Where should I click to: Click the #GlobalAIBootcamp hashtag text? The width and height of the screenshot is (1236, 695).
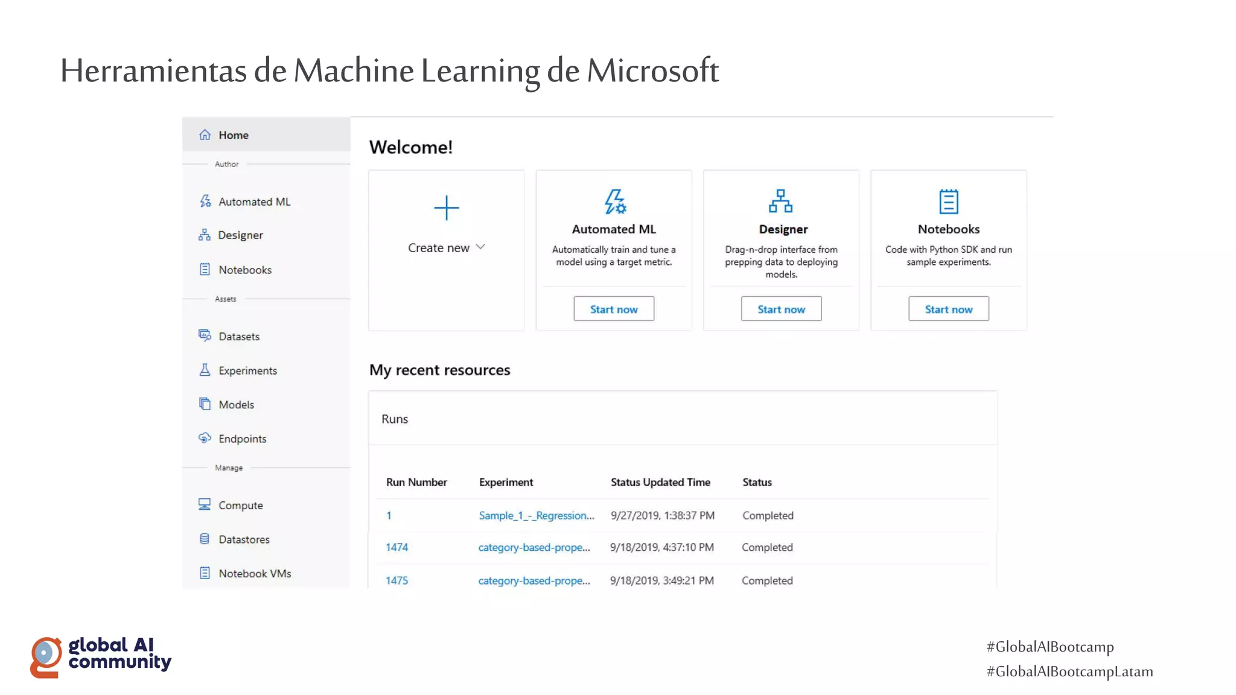click(x=1050, y=647)
